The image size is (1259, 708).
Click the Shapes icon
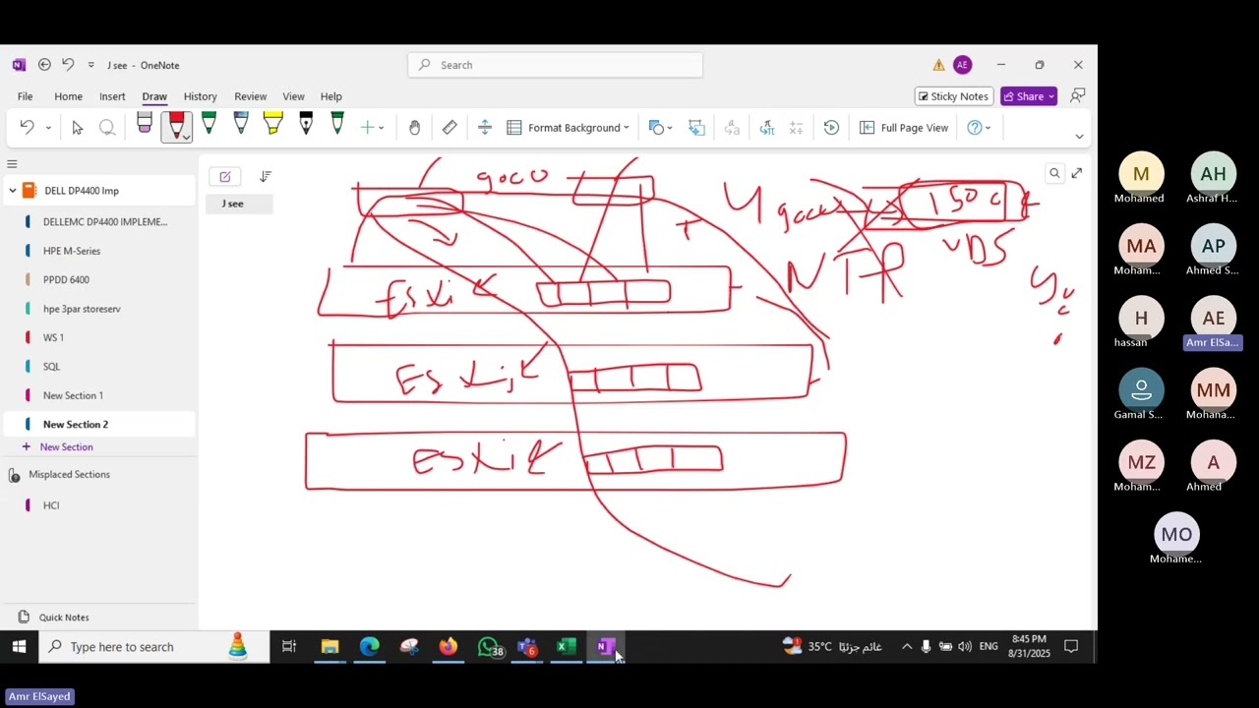tap(656, 128)
